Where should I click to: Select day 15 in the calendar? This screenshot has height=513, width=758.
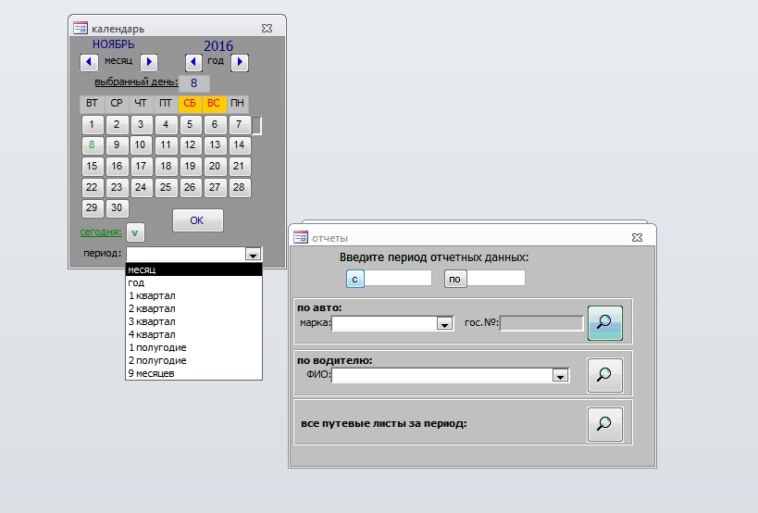92,167
